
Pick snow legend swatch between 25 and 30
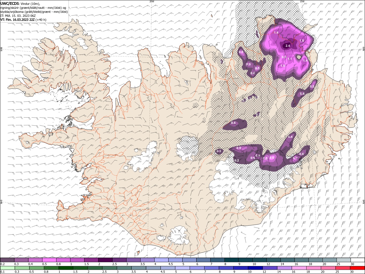(x=344, y=260)
